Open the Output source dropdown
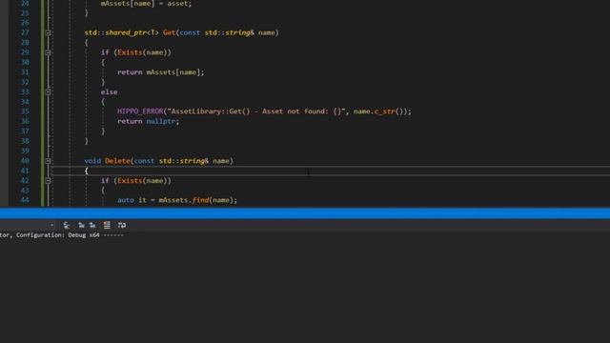The image size is (610, 343). [x=51, y=225]
